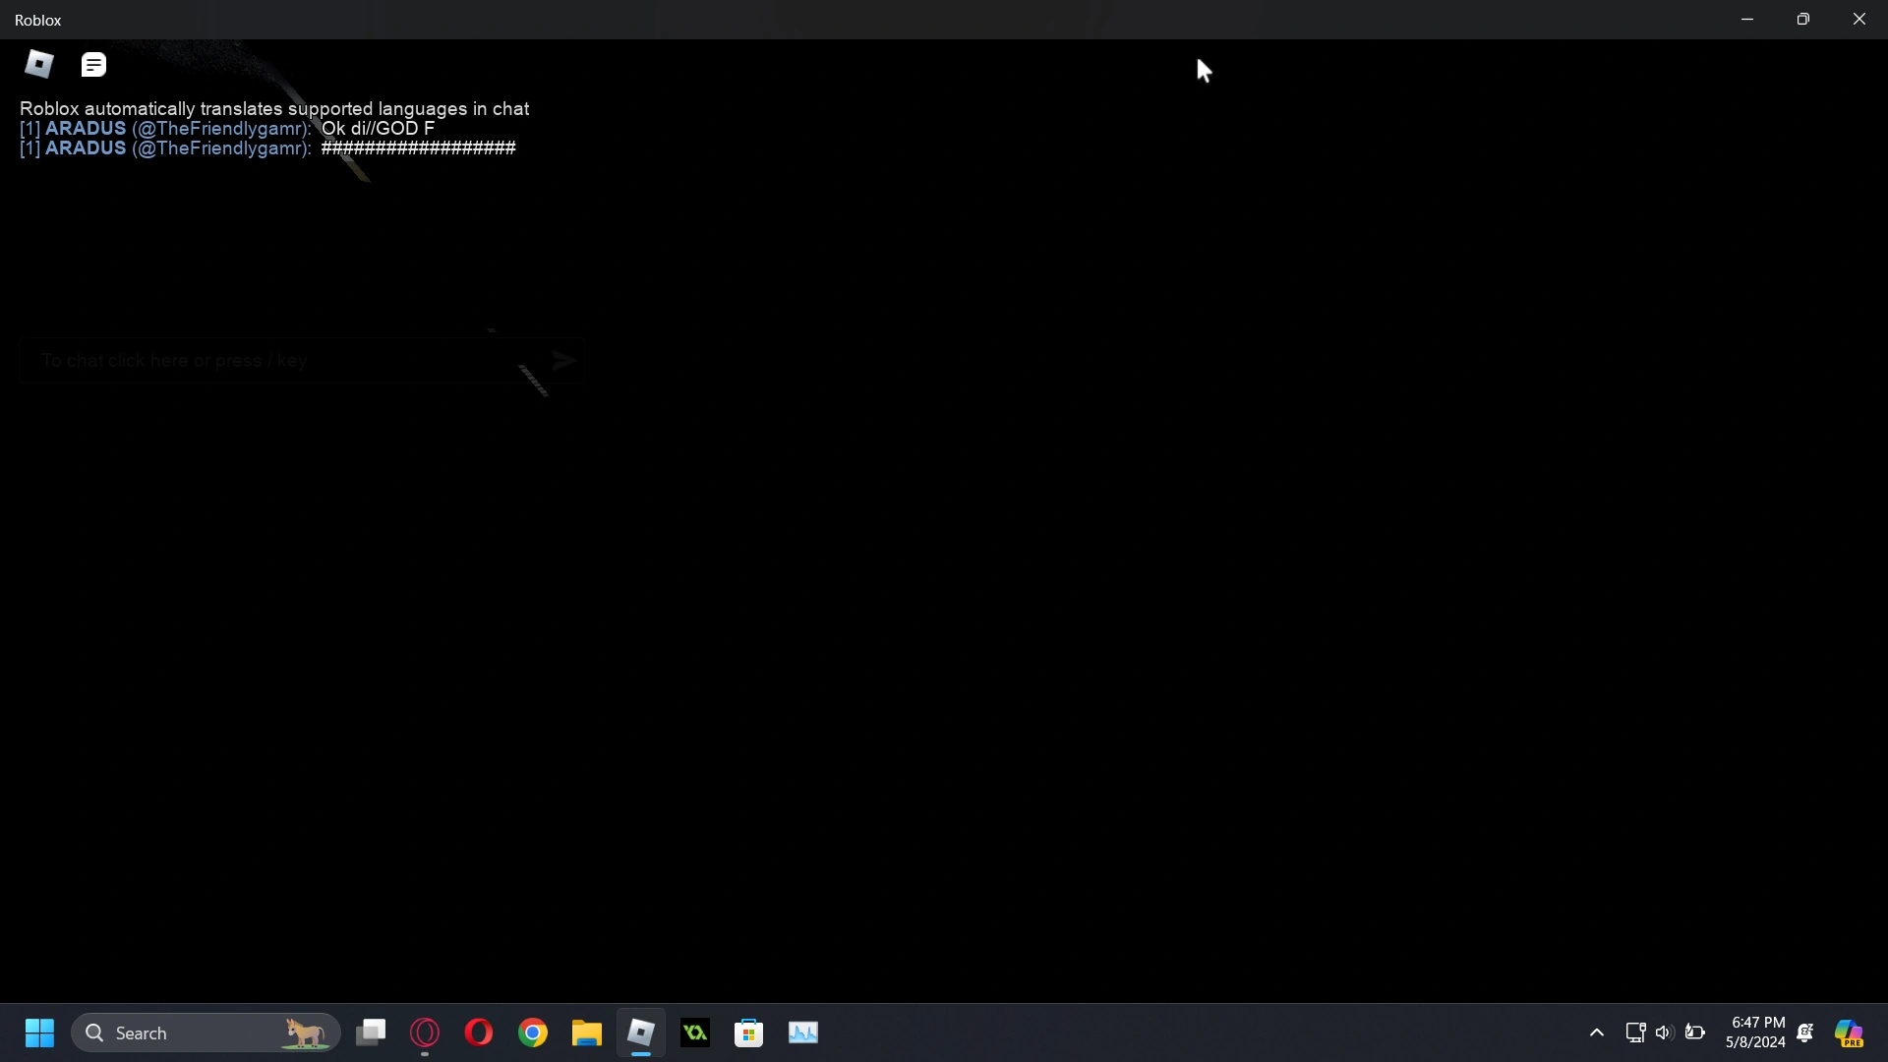Open the picture app icon on taskbar
Screen dimensions: 1888x1062
(x=804, y=1032)
